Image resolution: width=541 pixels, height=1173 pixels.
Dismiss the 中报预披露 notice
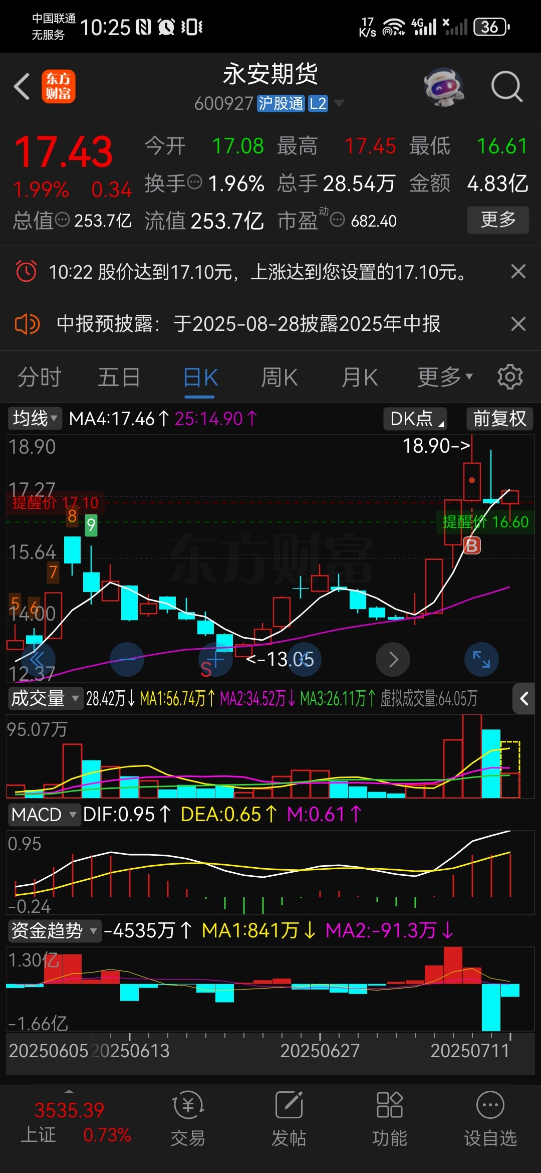(518, 324)
